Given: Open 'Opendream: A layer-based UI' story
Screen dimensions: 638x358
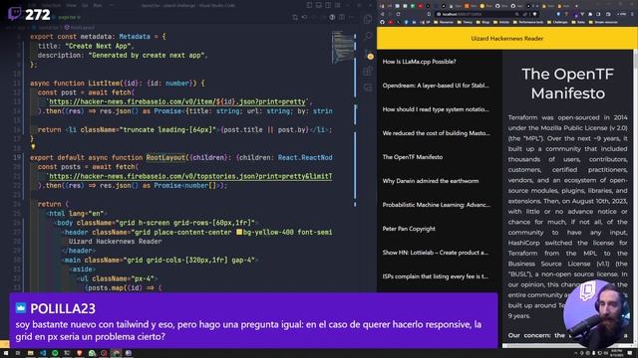Looking at the screenshot, I should (436, 86).
